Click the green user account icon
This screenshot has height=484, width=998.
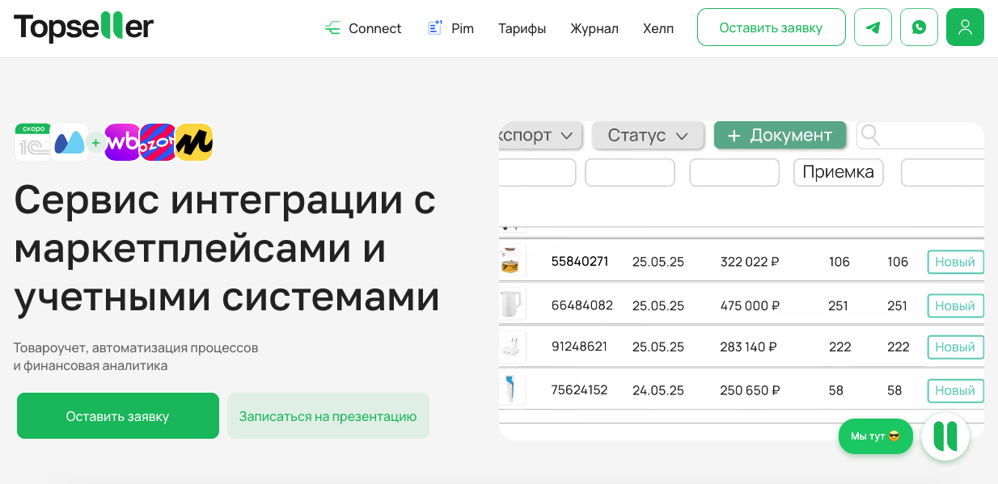point(965,27)
